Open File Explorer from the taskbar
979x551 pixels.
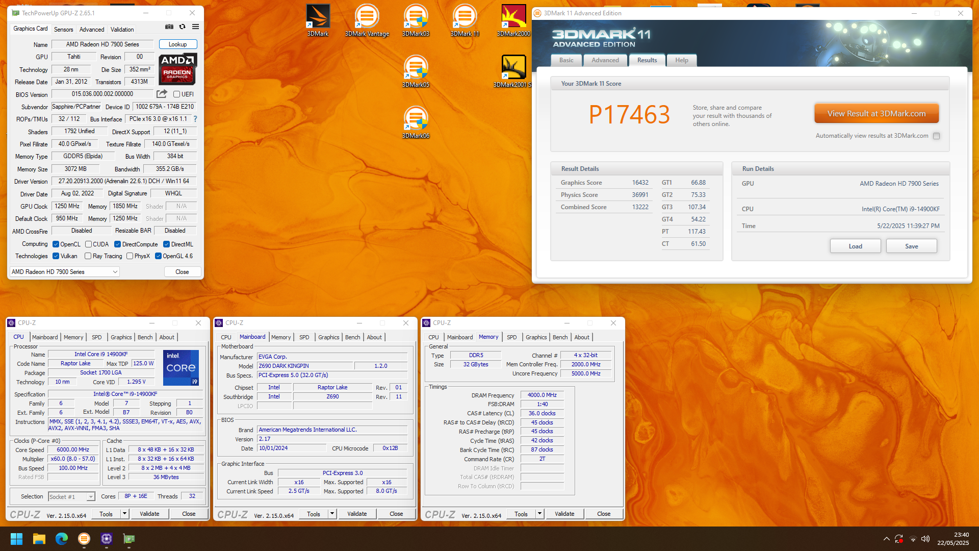(39, 539)
